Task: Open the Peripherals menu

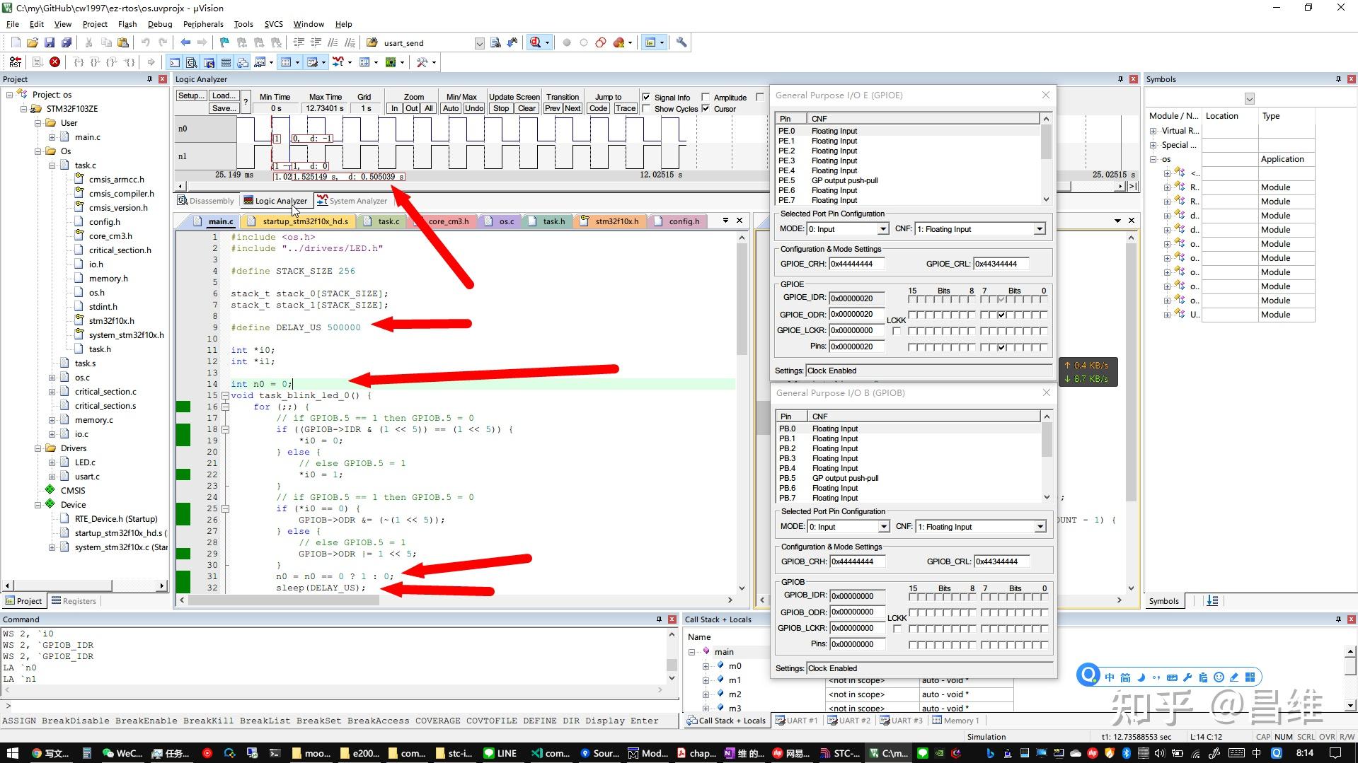Action: point(202,24)
